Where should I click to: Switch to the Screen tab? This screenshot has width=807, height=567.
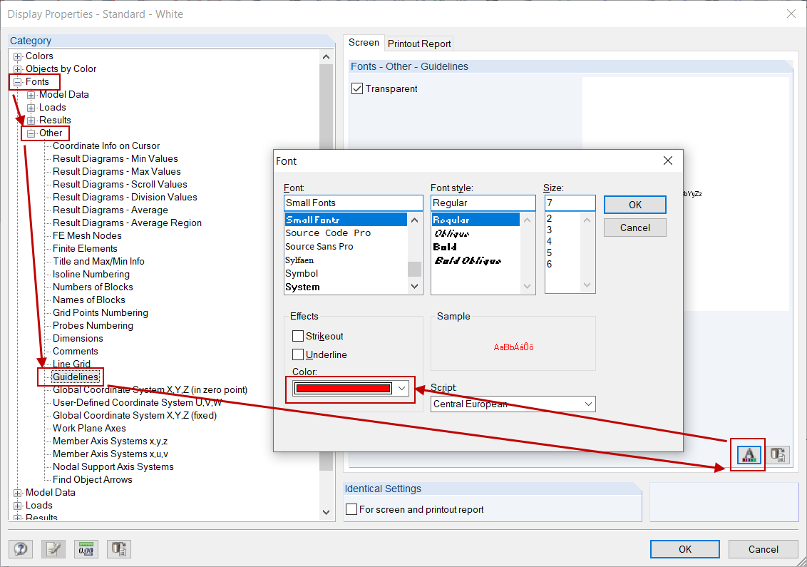(364, 43)
